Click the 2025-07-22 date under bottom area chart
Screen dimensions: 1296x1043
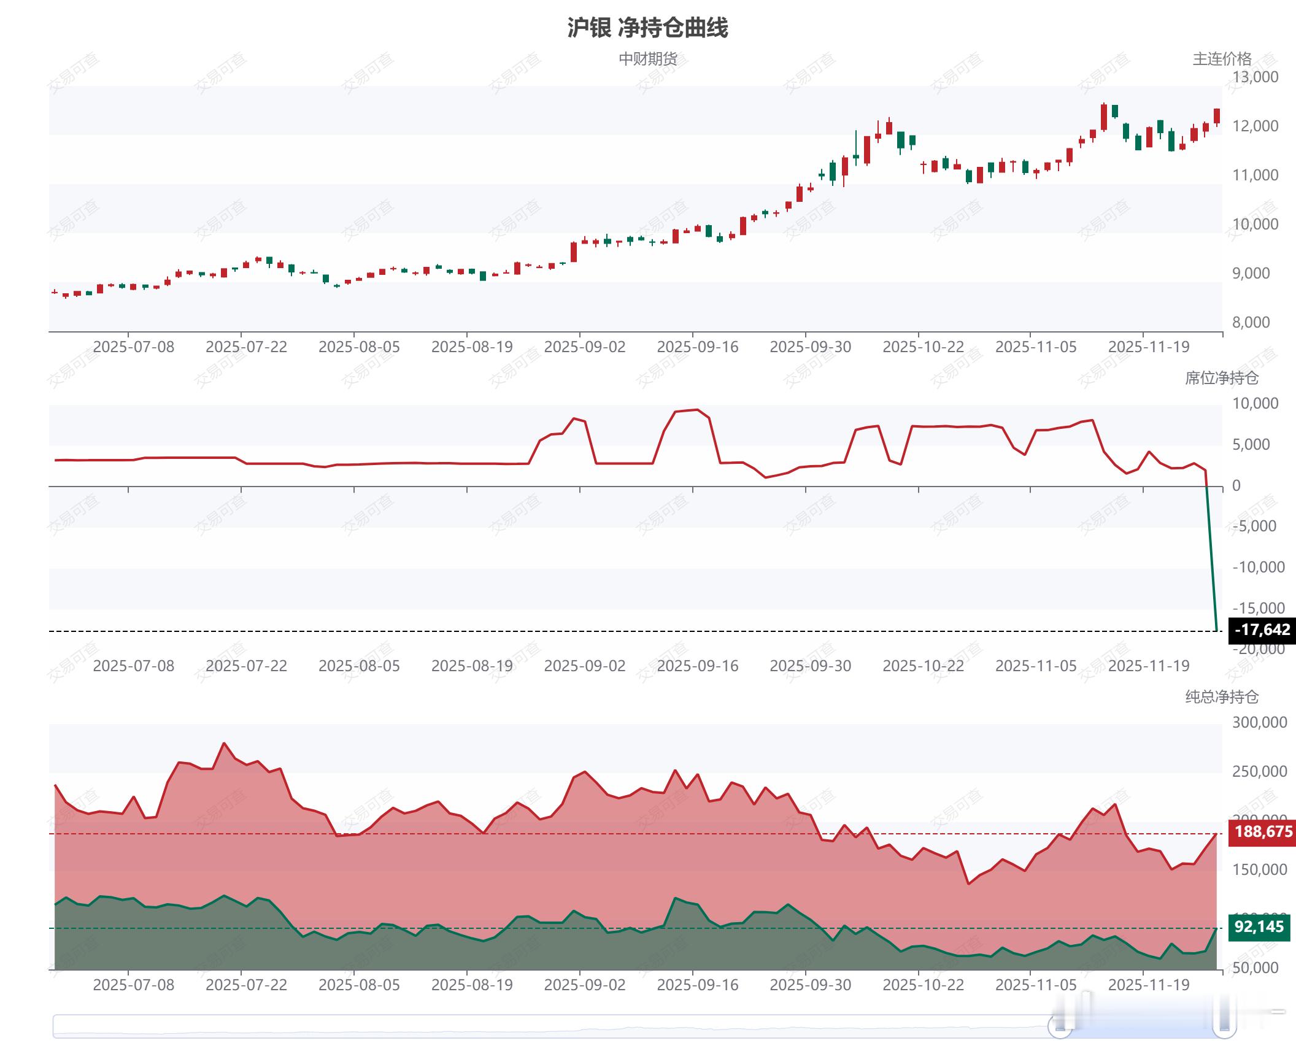[246, 985]
